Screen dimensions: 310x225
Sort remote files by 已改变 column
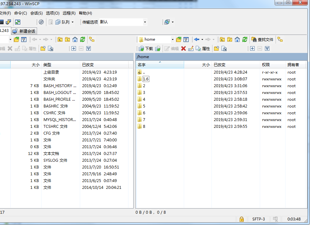coord(236,65)
